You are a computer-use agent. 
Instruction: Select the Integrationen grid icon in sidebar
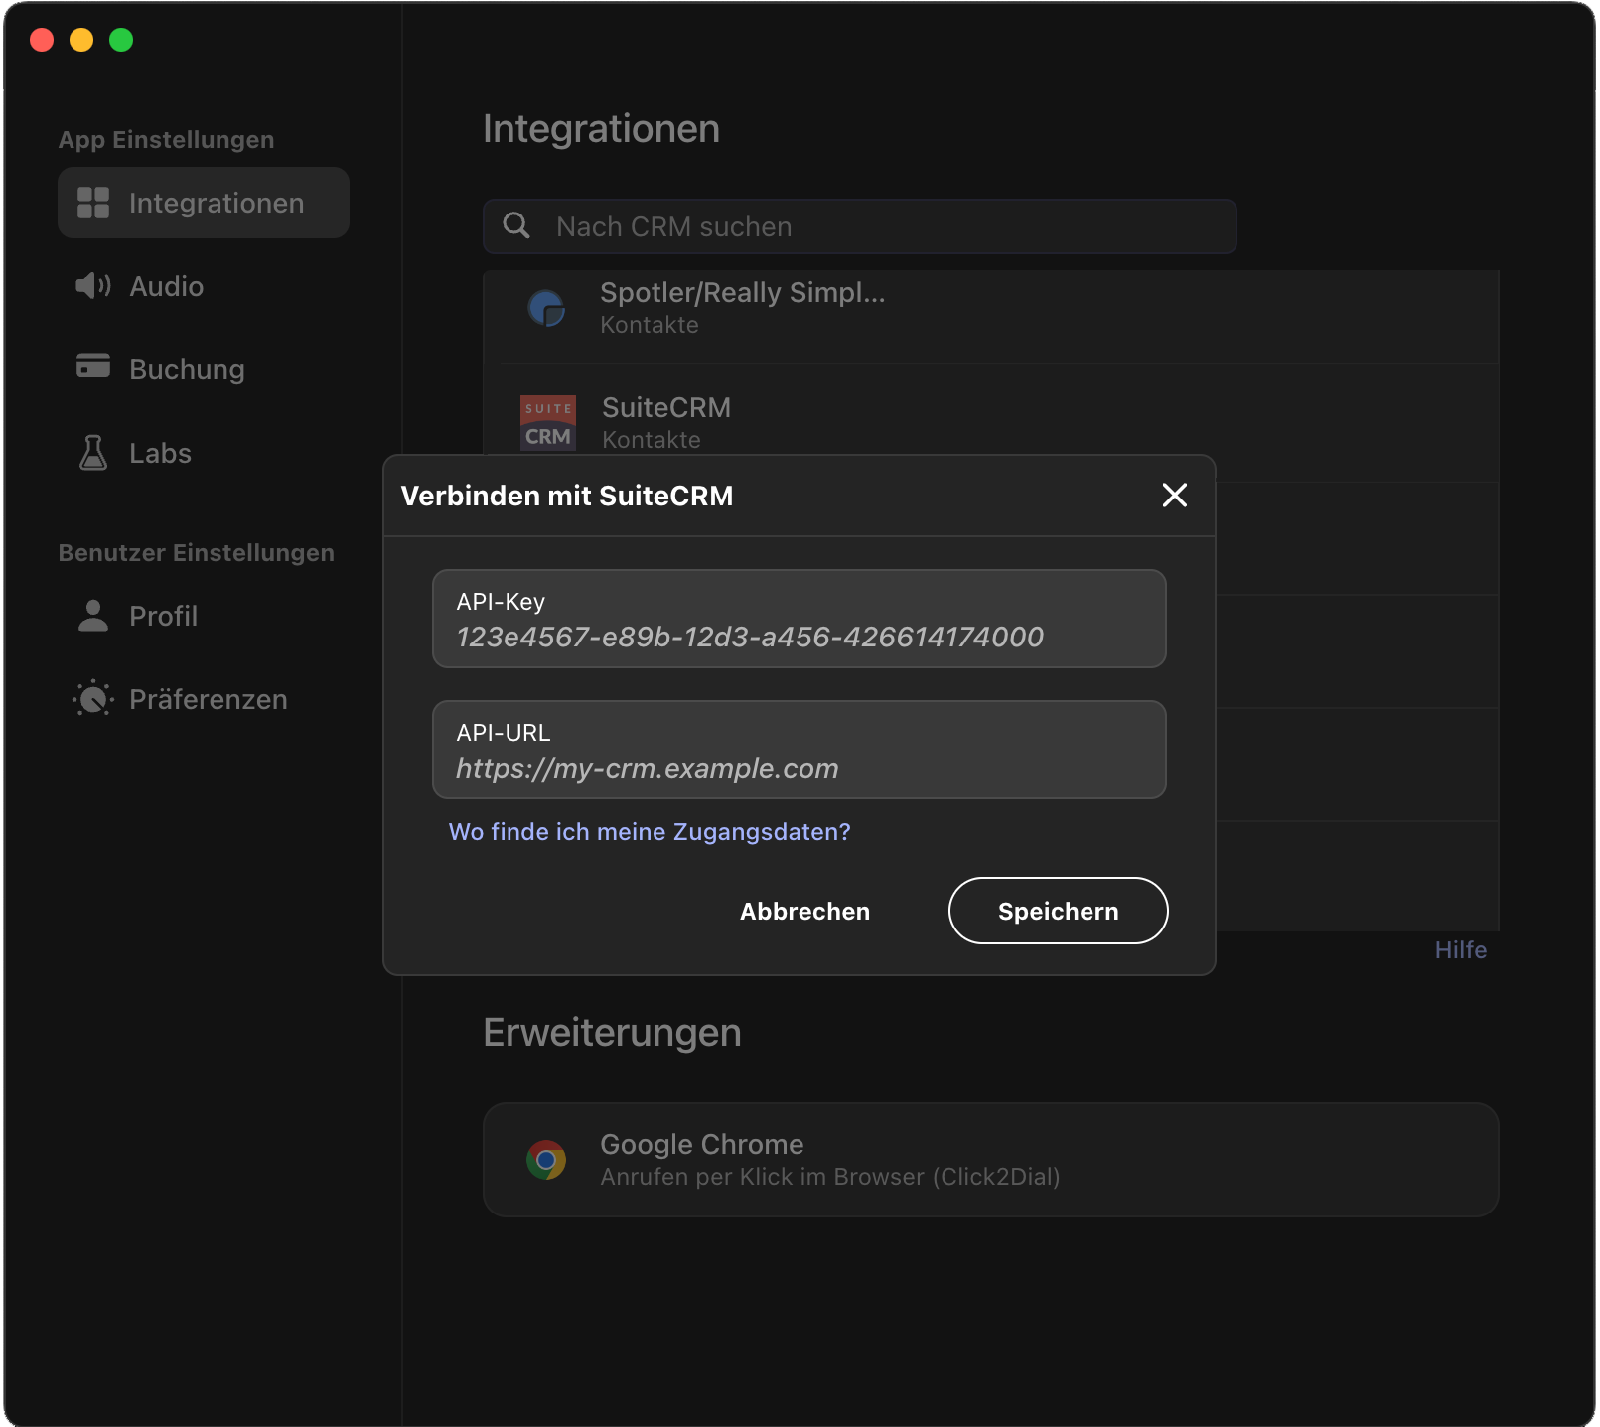93,203
